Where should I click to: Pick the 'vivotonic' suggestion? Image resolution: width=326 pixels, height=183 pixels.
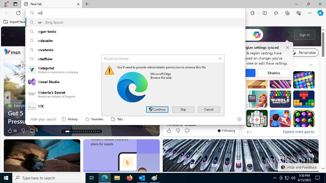coord(135,50)
